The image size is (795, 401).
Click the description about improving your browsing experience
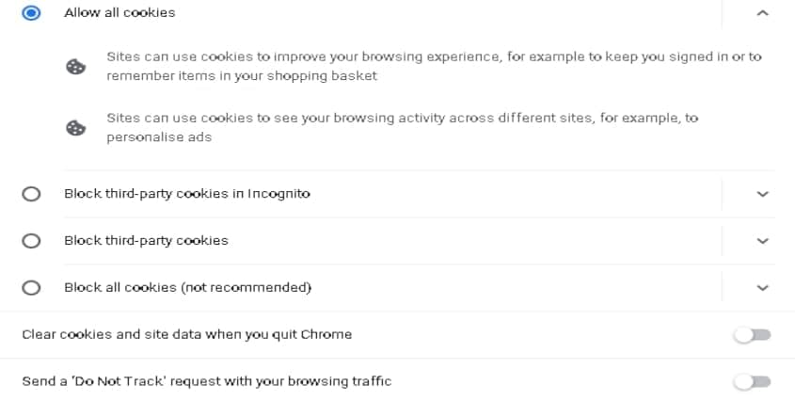pos(434,66)
